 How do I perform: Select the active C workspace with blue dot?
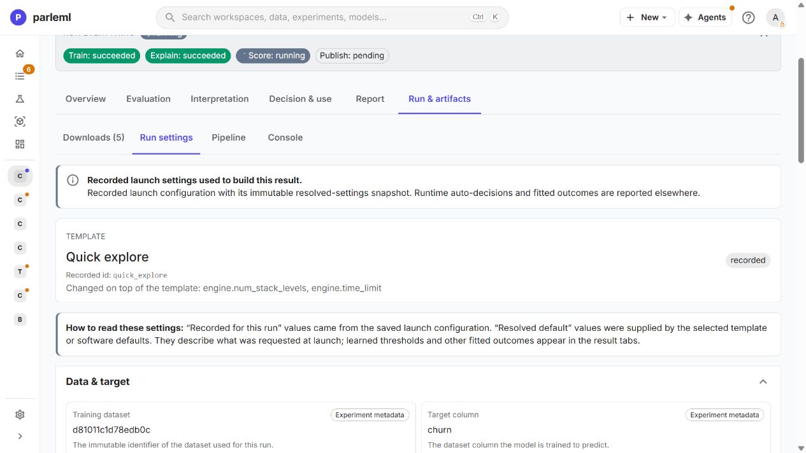pyautogui.click(x=20, y=176)
